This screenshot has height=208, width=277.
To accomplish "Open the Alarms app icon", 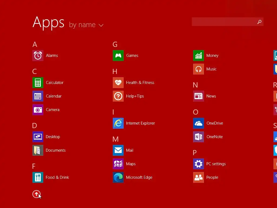I will (x=38, y=56).
